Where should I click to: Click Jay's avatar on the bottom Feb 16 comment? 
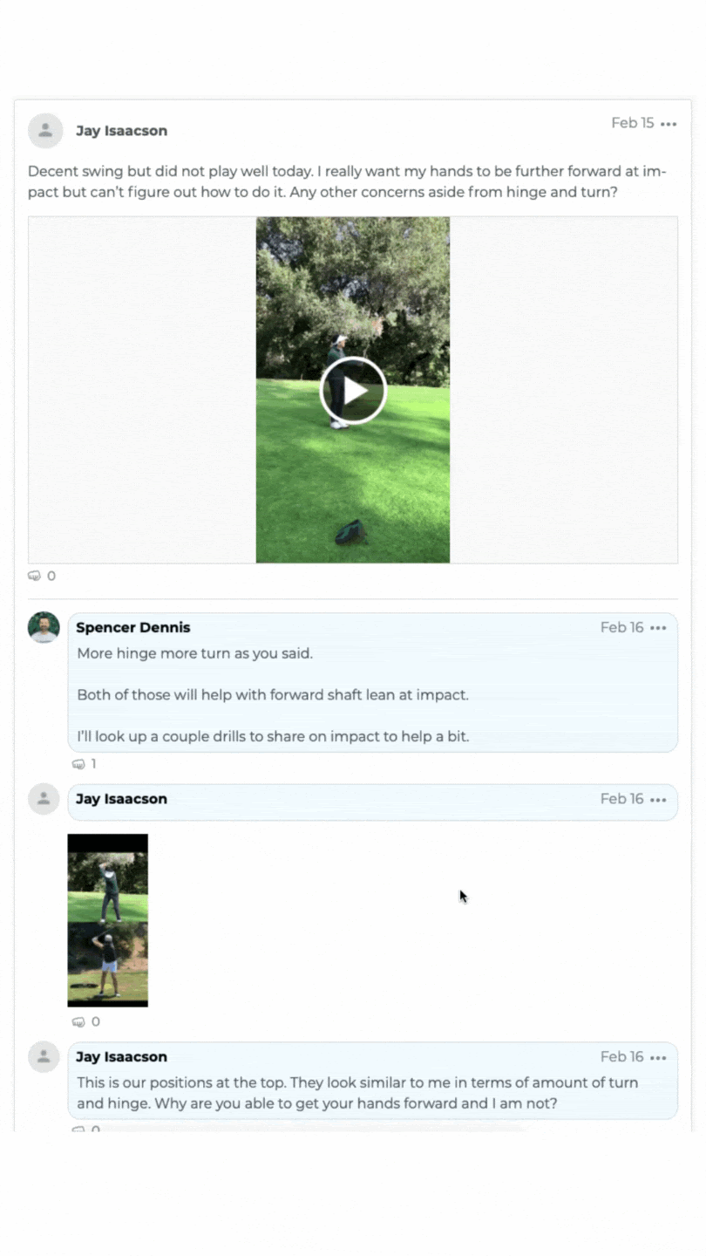44,1056
